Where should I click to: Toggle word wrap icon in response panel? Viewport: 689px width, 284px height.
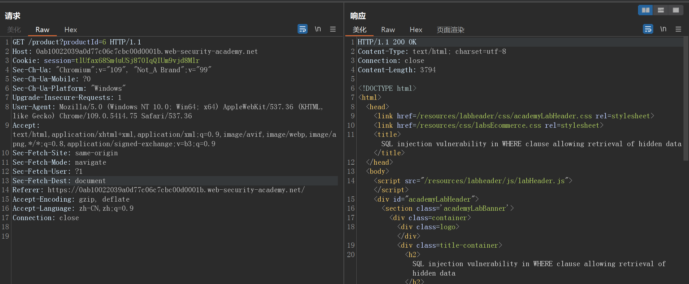point(648,29)
